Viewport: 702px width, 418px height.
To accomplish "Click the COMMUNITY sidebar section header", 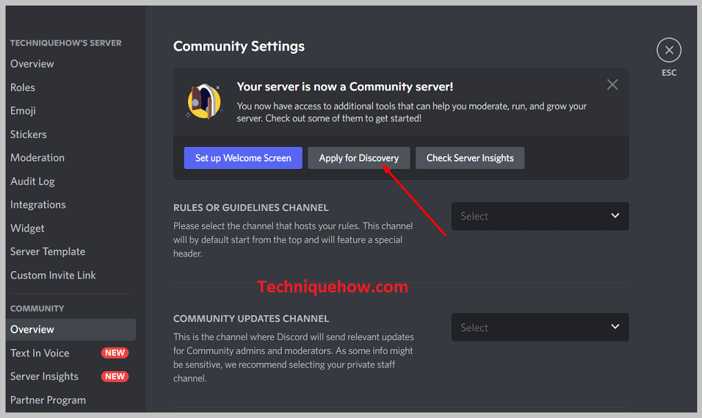I will tap(37, 308).
